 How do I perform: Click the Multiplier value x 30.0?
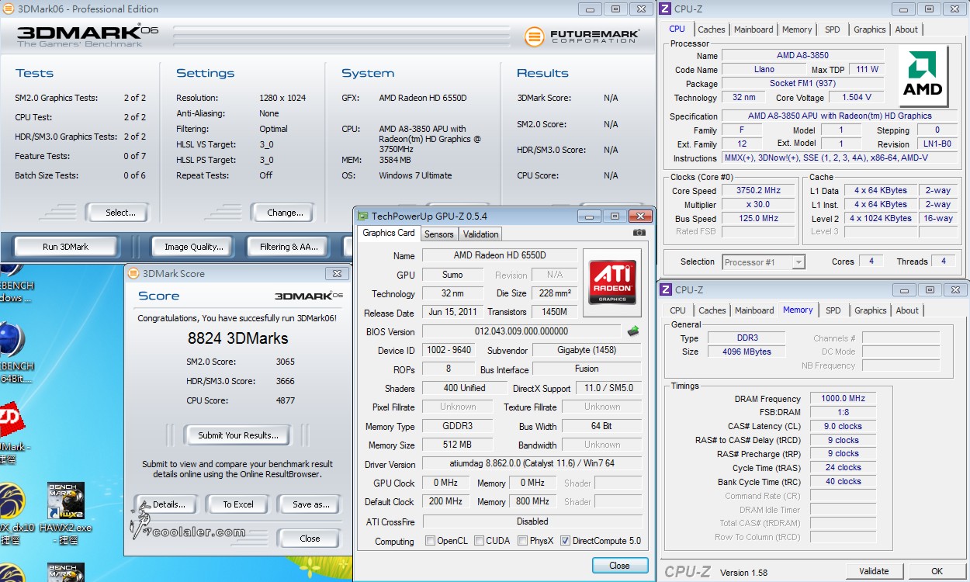[759, 204]
